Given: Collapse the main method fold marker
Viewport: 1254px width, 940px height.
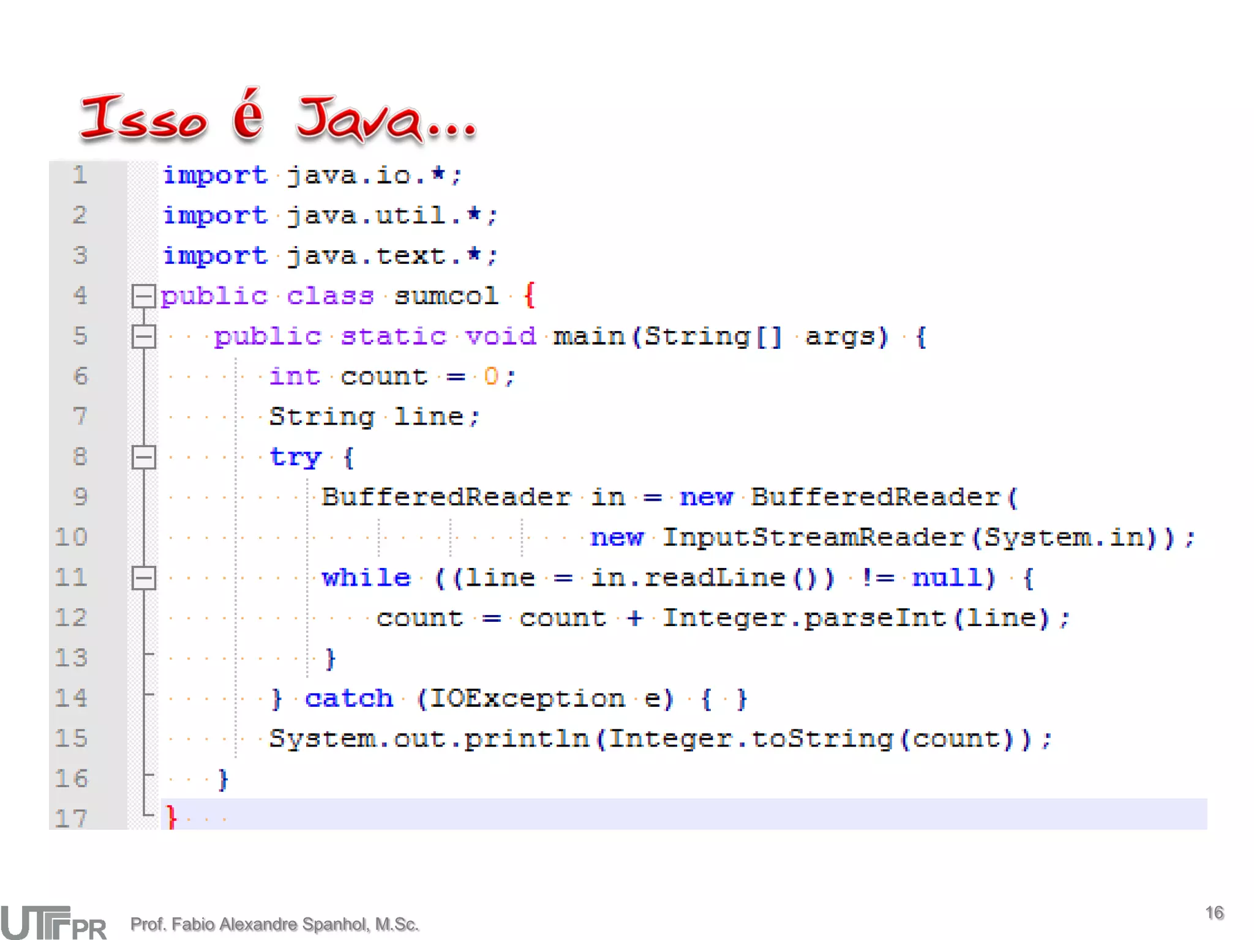Looking at the screenshot, I should pyautogui.click(x=143, y=337).
